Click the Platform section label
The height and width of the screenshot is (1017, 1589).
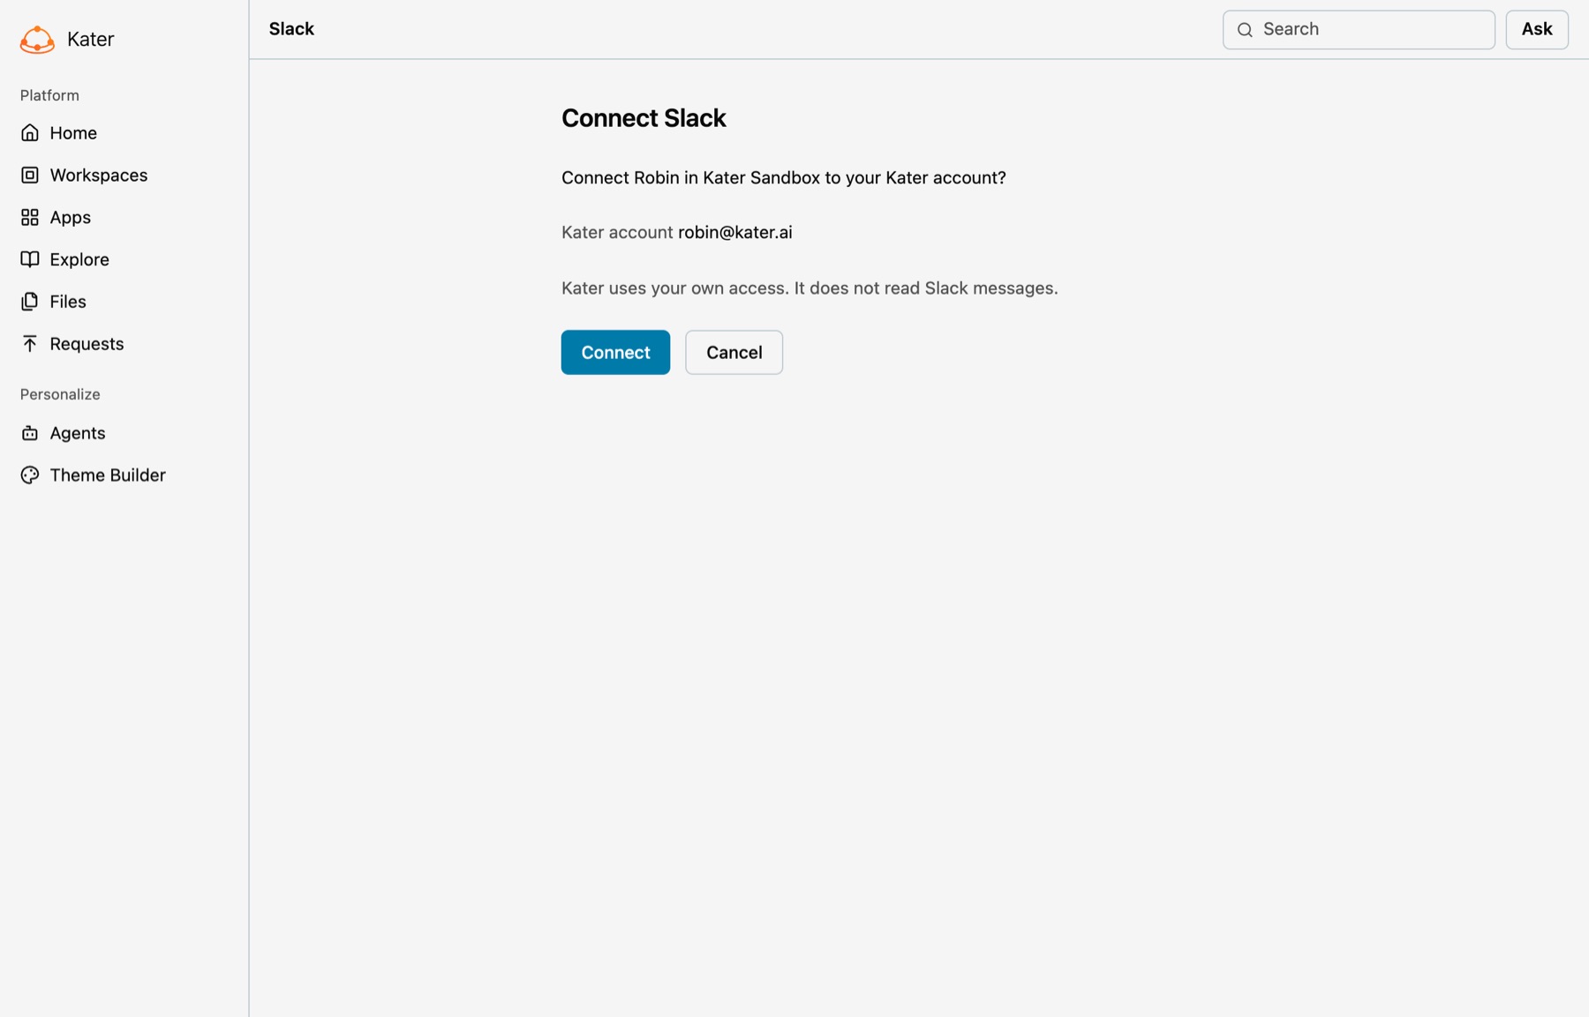tap(49, 95)
